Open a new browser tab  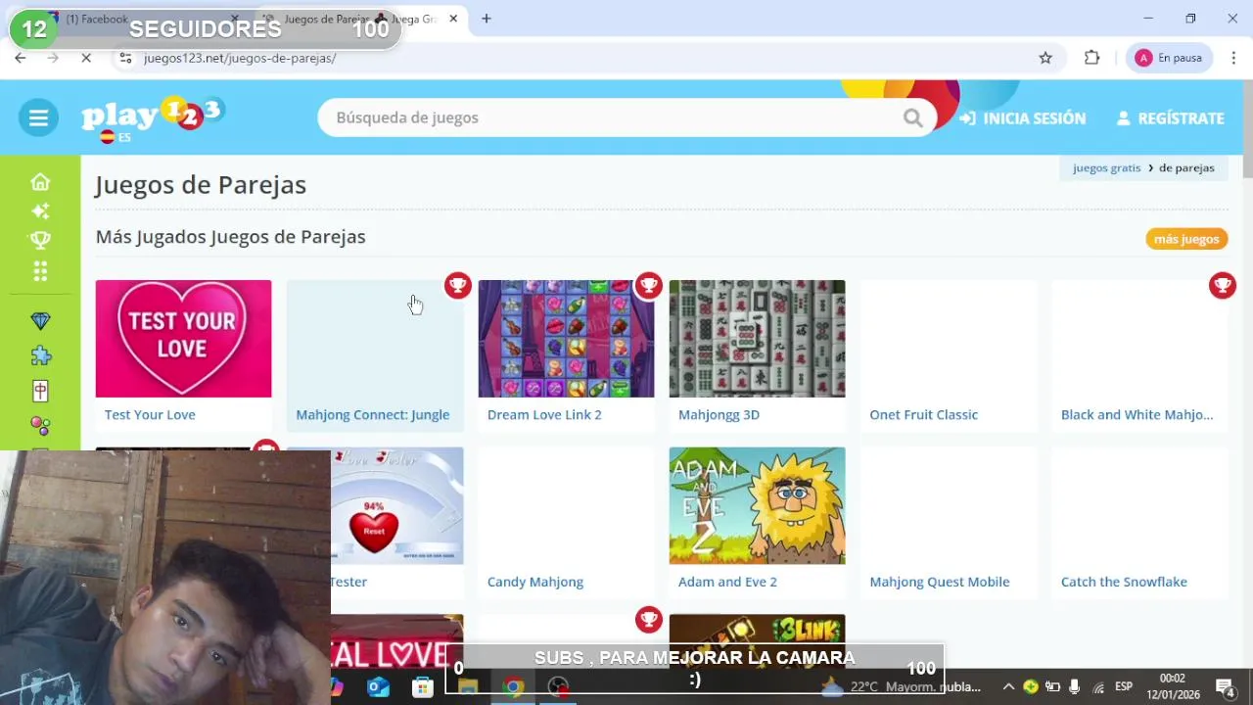(487, 19)
